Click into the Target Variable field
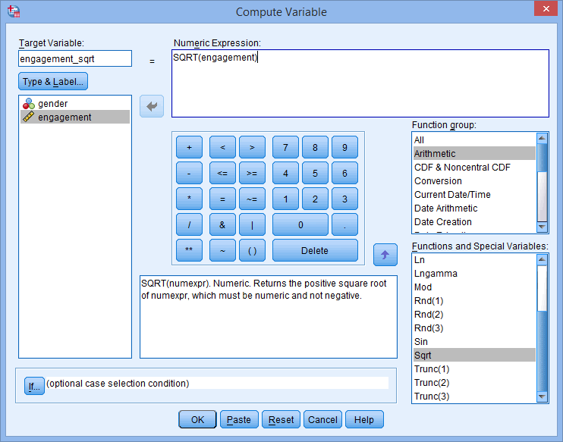This screenshot has height=442, width=563. 74,58
